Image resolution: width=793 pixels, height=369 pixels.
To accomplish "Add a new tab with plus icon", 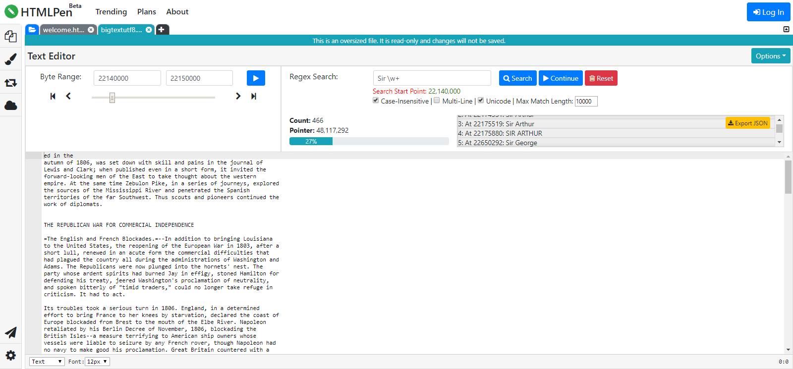I will point(162,30).
